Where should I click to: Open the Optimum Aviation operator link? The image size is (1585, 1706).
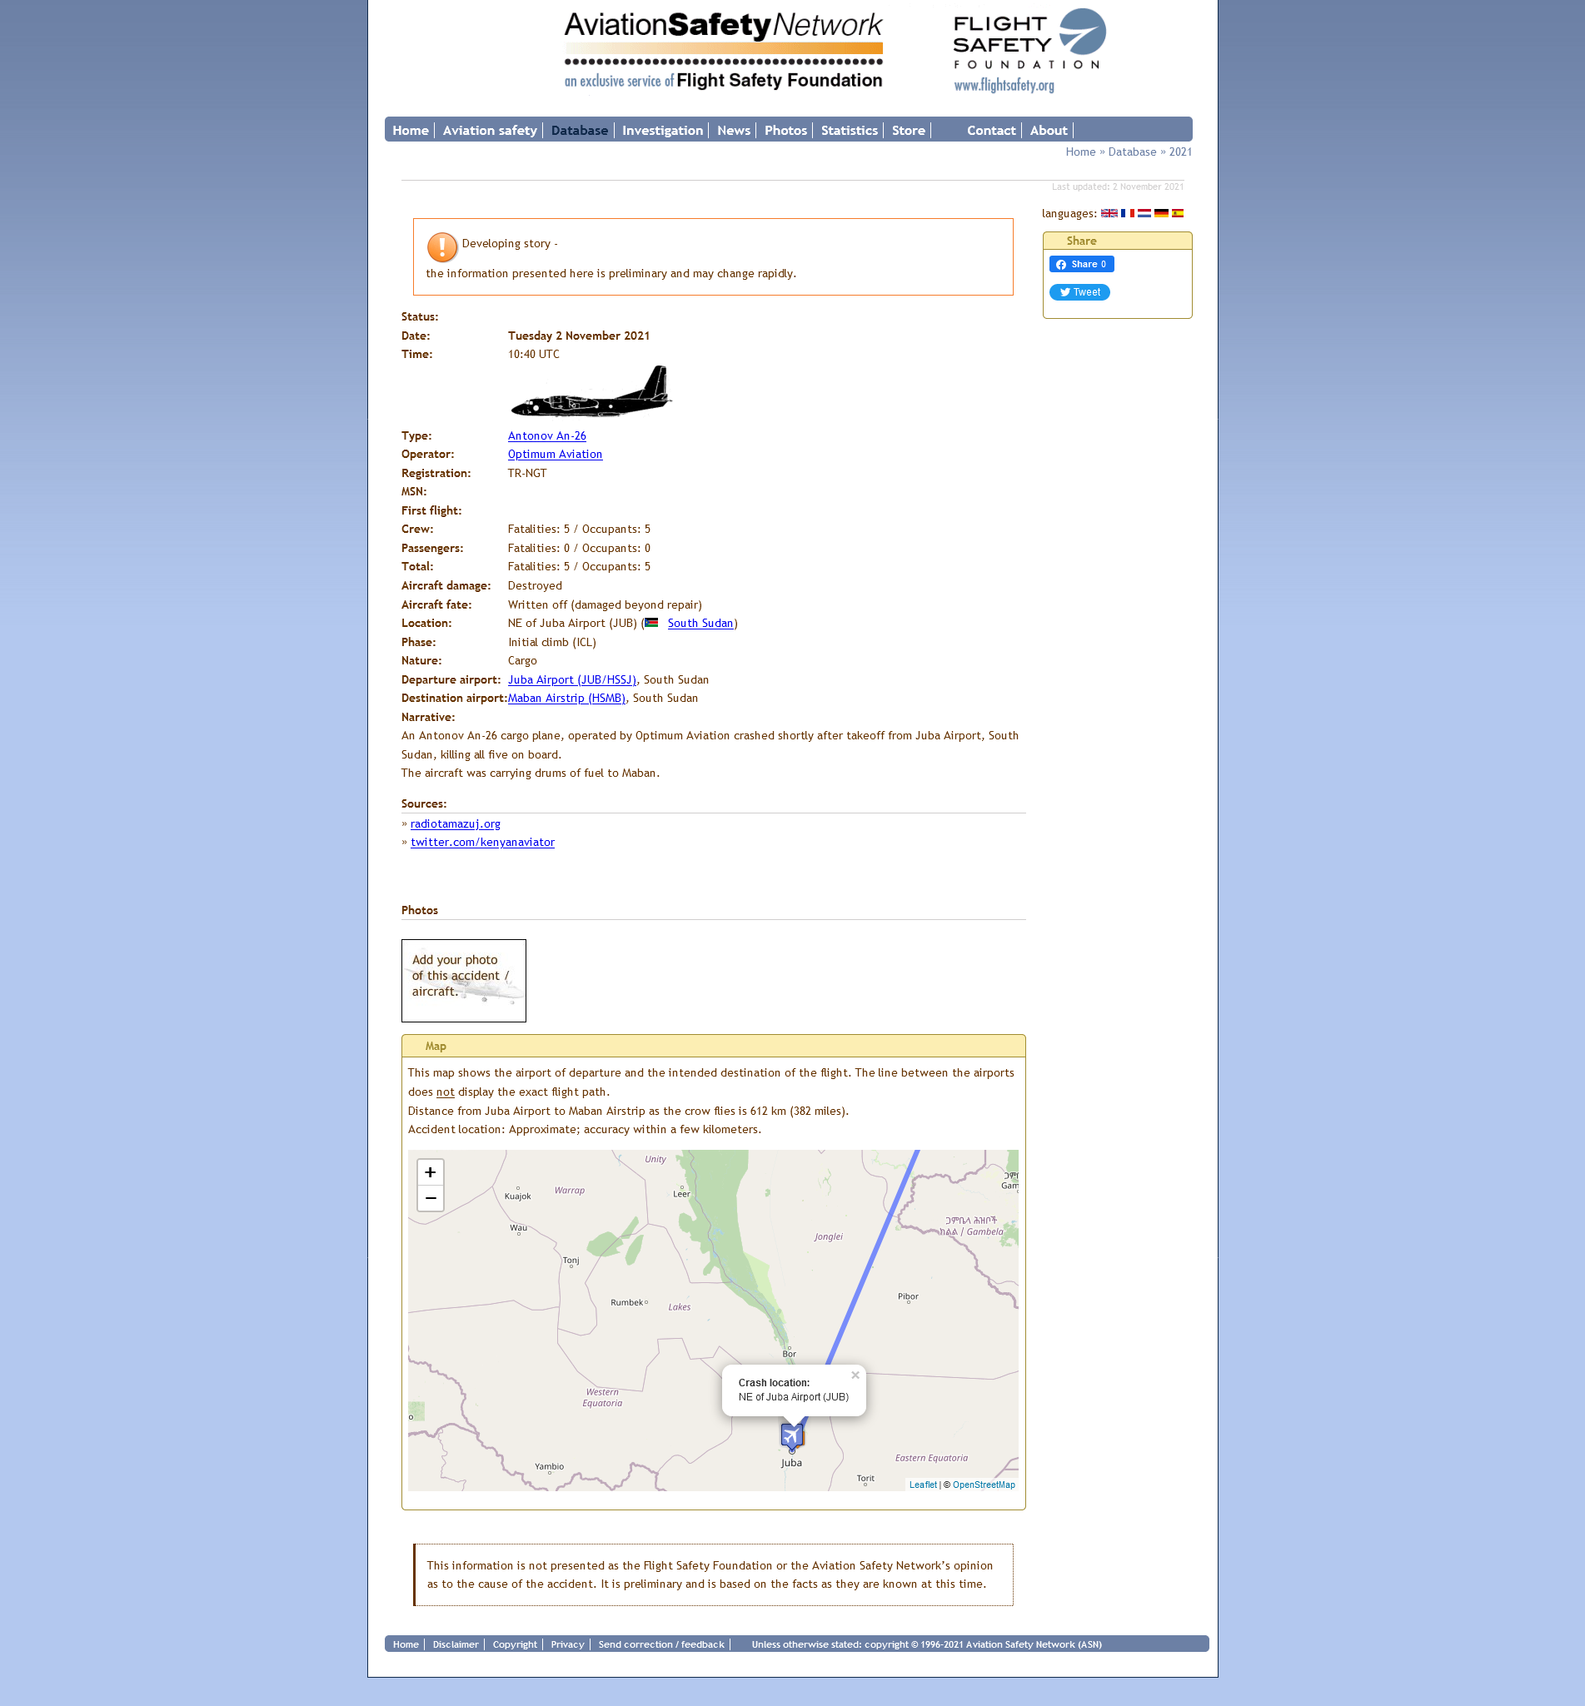tap(555, 455)
